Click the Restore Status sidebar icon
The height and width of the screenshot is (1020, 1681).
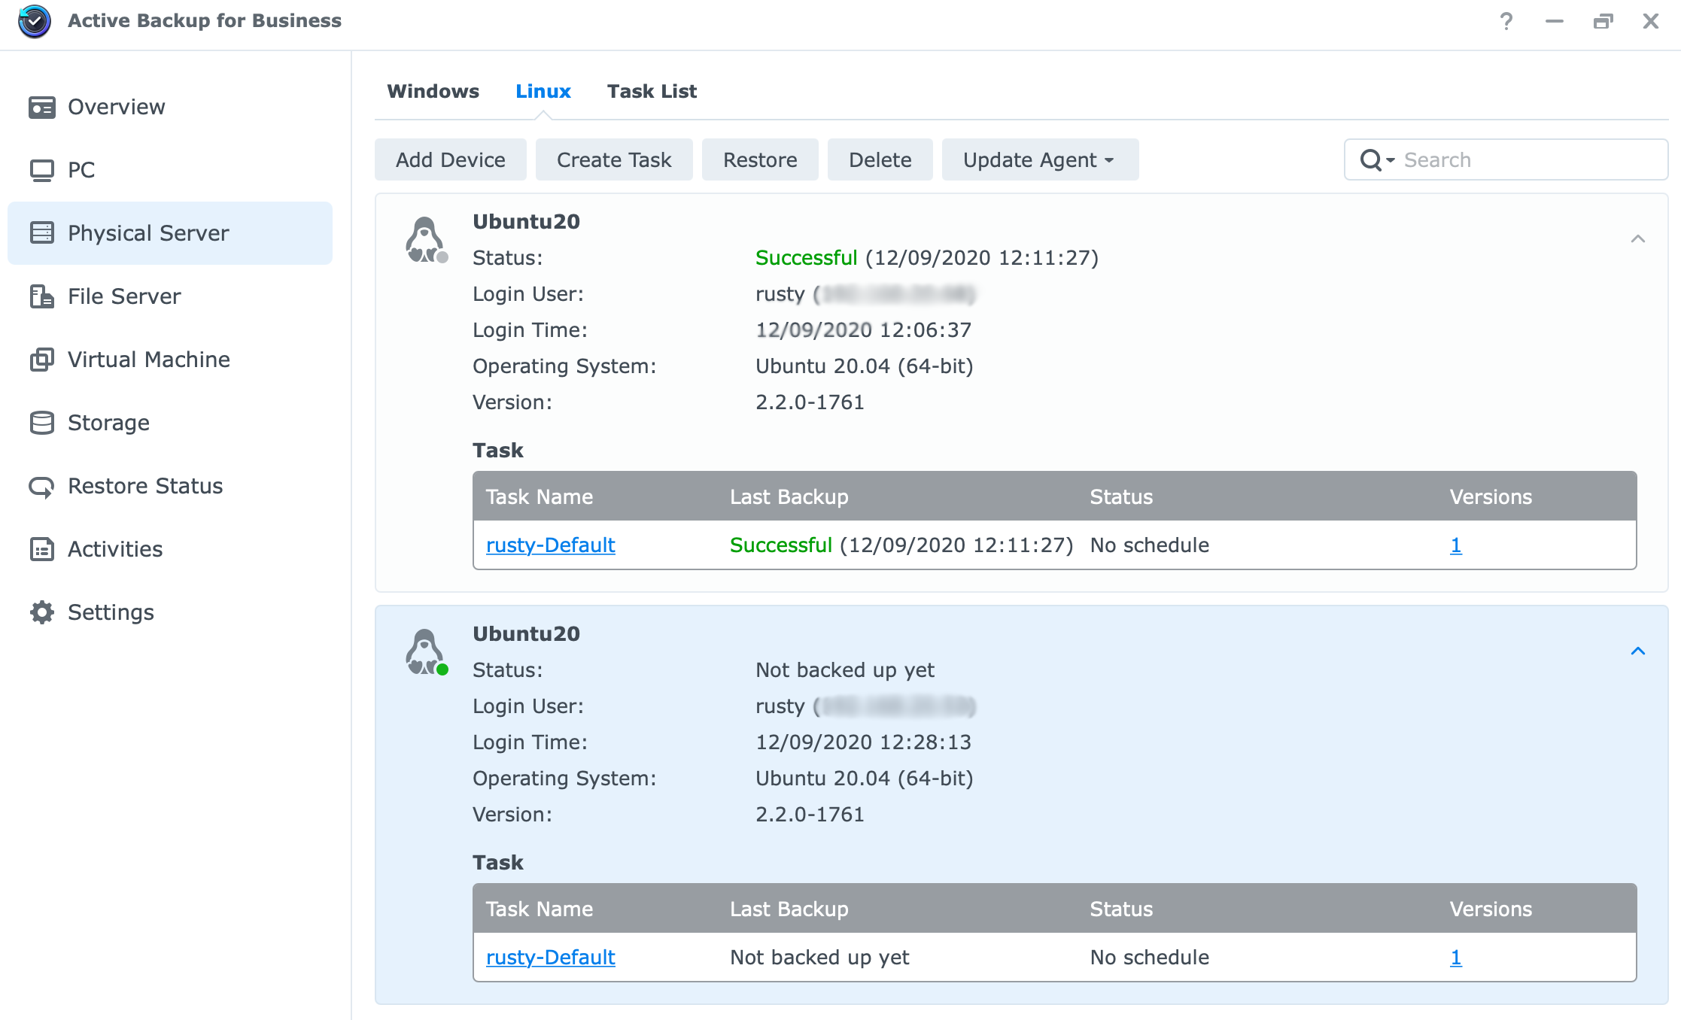42,487
